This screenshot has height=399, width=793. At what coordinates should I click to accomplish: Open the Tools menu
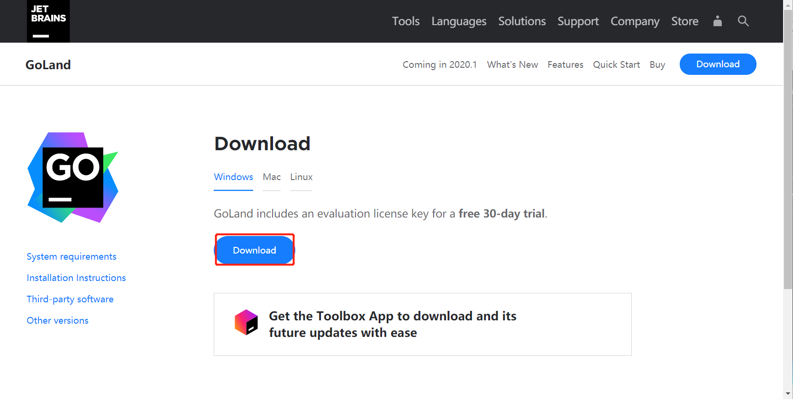(406, 21)
